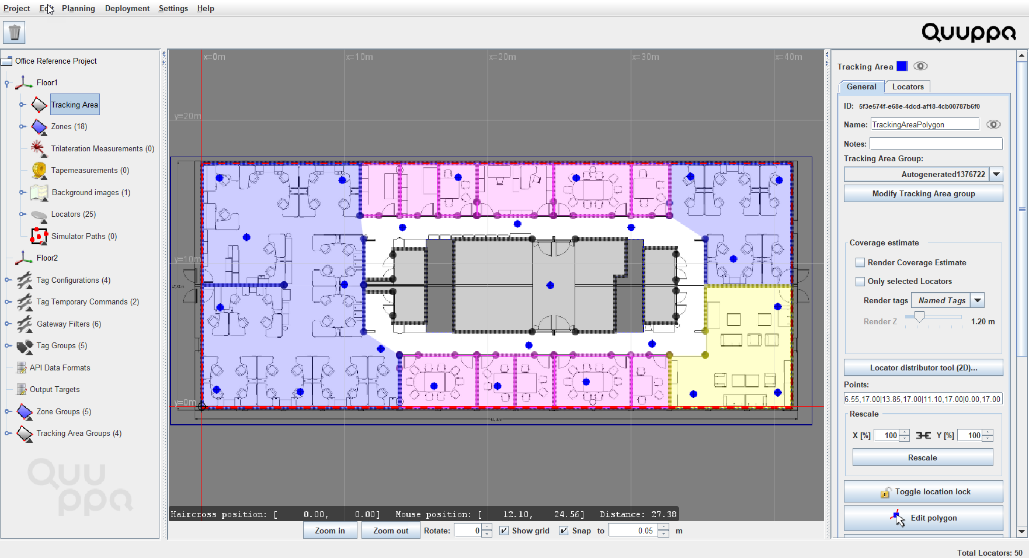Viewport: 1029px width, 558px height.
Task: Toggle Tracking Area visibility eye in header
Action: click(920, 66)
